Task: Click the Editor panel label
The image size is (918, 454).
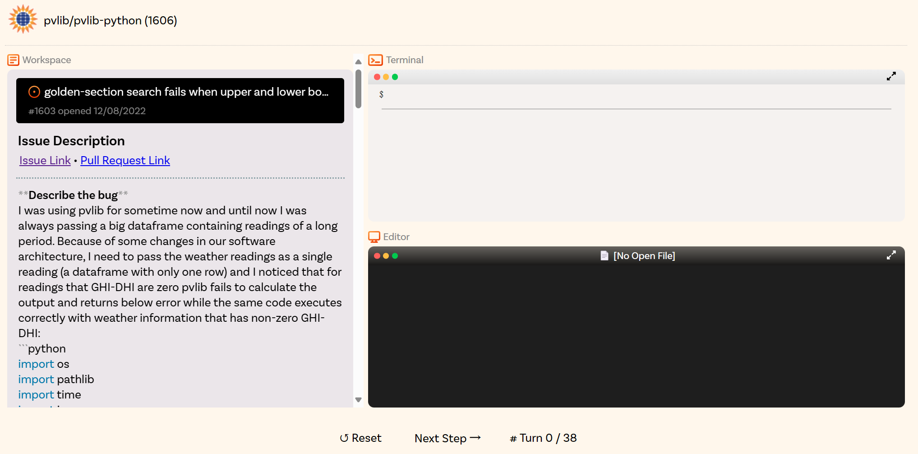Action: pyautogui.click(x=397, y=237)
